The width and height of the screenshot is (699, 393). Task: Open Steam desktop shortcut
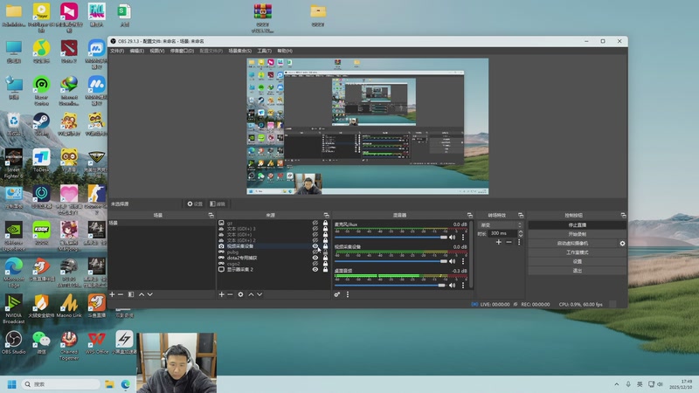coord(41,124)
